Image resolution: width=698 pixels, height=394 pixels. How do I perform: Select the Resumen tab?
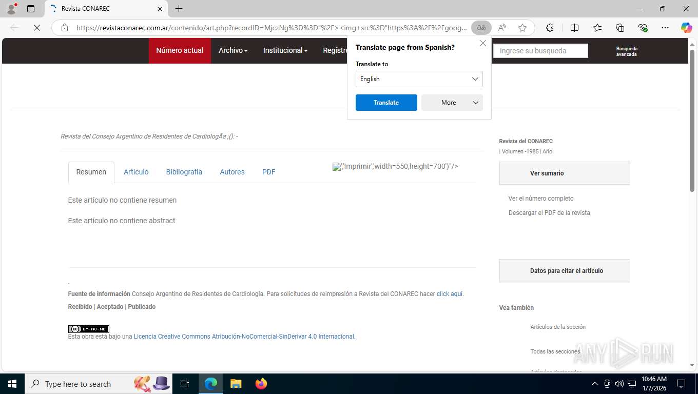point(91,172)
